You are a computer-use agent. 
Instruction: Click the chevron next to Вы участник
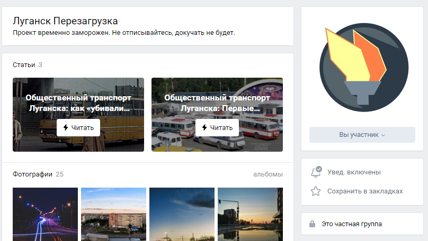383,135
